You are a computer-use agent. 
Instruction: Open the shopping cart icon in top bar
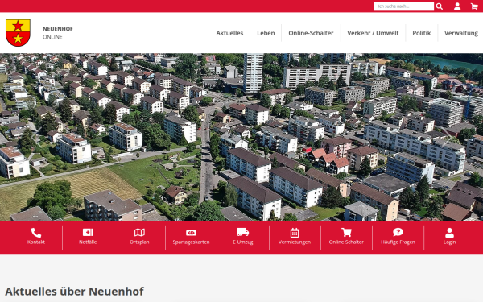click(474, 6)
